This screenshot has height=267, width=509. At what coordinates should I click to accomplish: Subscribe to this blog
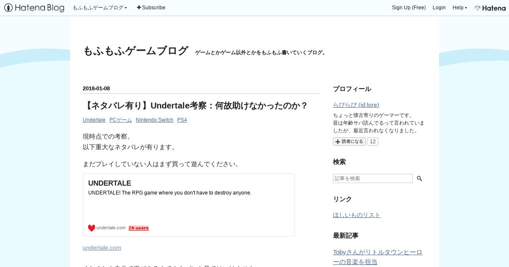coord(151,8)
